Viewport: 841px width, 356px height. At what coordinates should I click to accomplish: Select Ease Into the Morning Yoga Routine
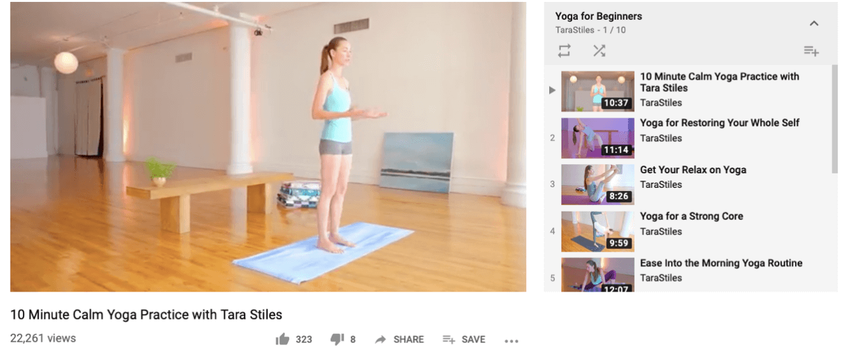click(721, 263)
